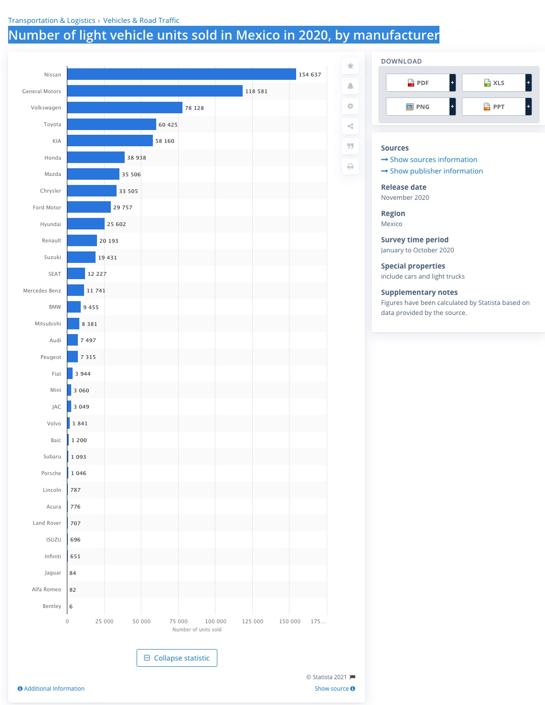Show publisher information
545x705 pixels.
point(436,171)
